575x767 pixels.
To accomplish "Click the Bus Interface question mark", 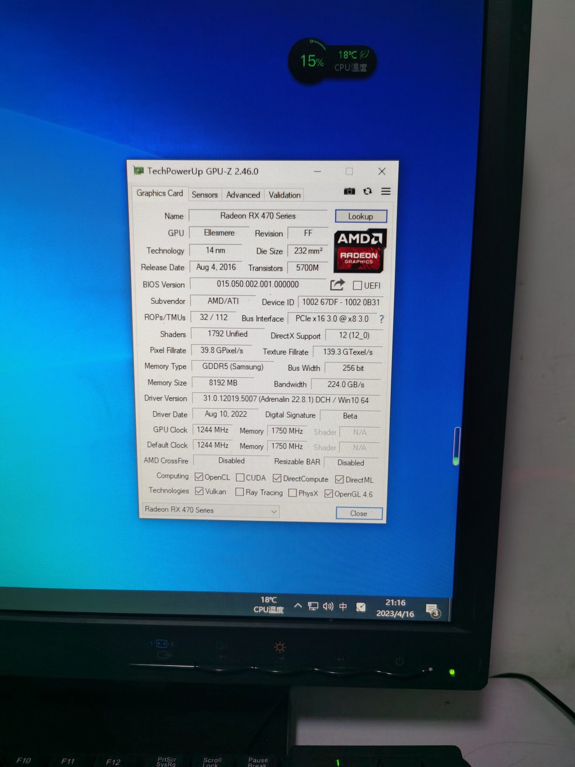I will (x=382, y=319).
